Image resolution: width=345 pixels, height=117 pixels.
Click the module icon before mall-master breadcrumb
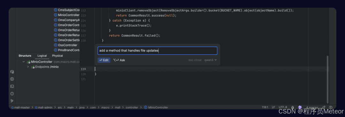point(12,107)
